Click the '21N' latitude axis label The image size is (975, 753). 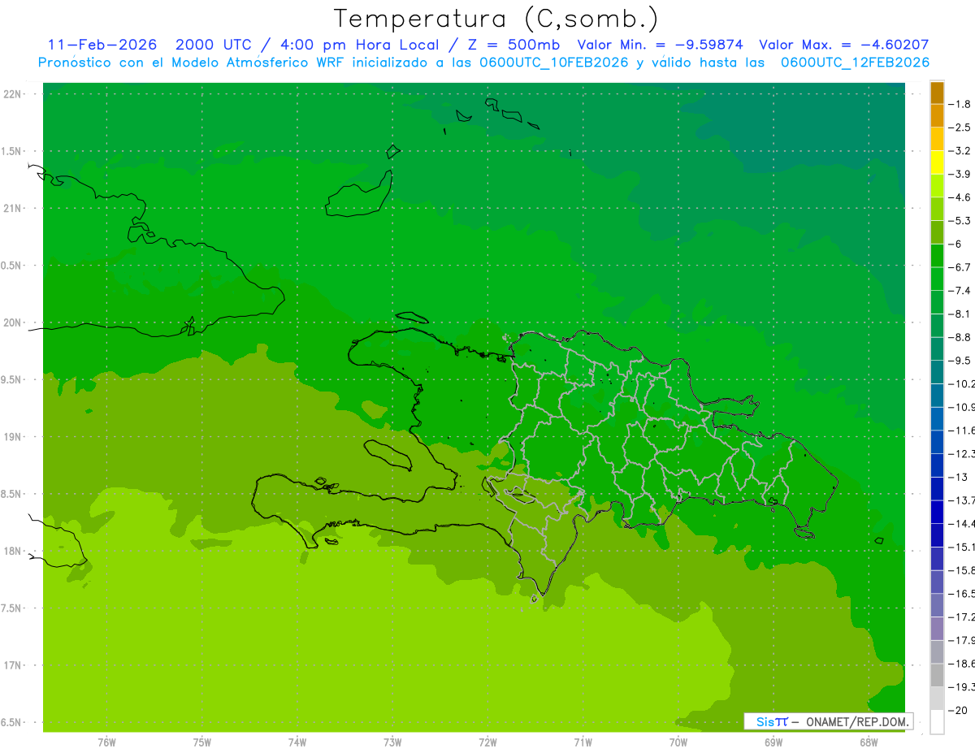click(x=13, y=208)
